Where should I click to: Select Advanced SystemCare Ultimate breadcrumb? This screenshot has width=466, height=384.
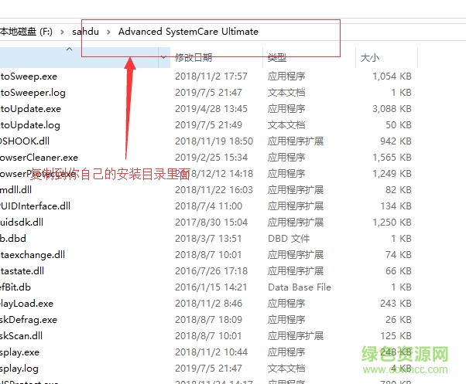(188, 32)
